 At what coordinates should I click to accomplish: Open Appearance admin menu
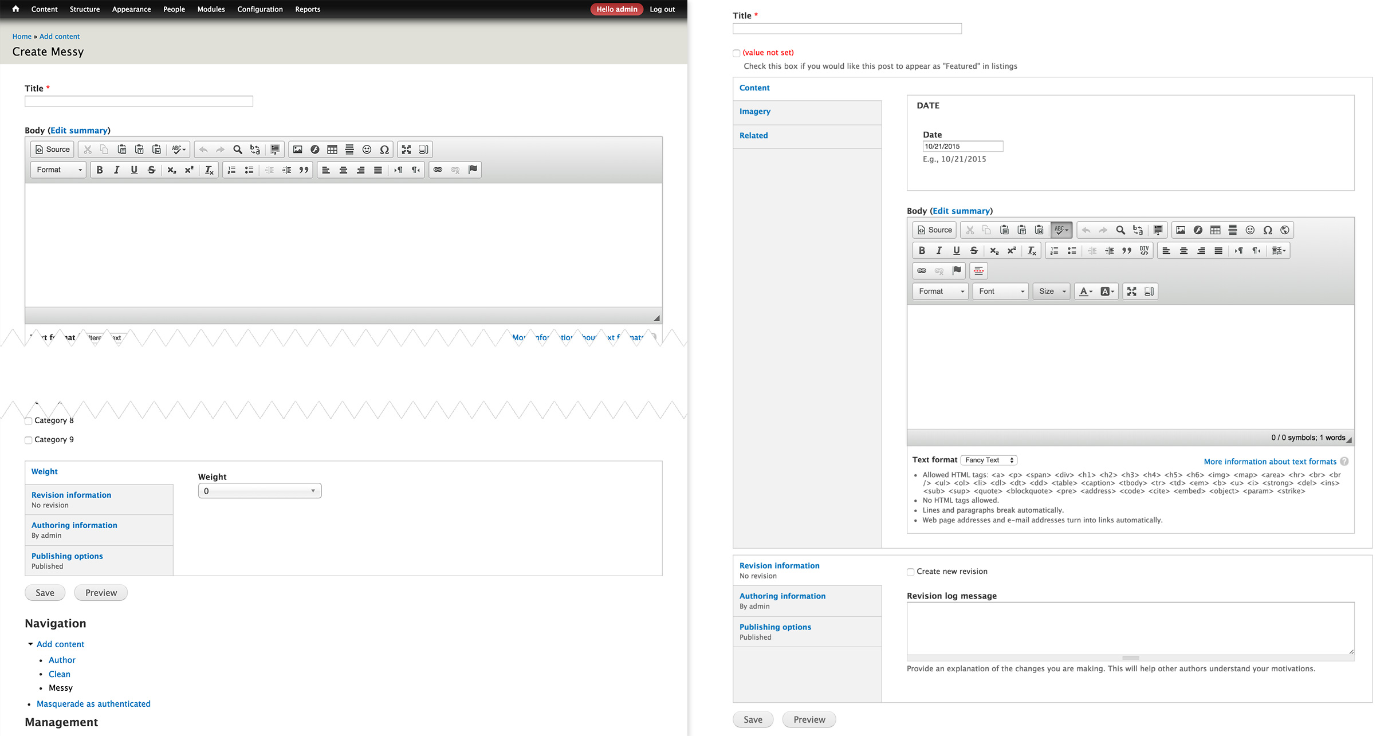tap(132, 9)
